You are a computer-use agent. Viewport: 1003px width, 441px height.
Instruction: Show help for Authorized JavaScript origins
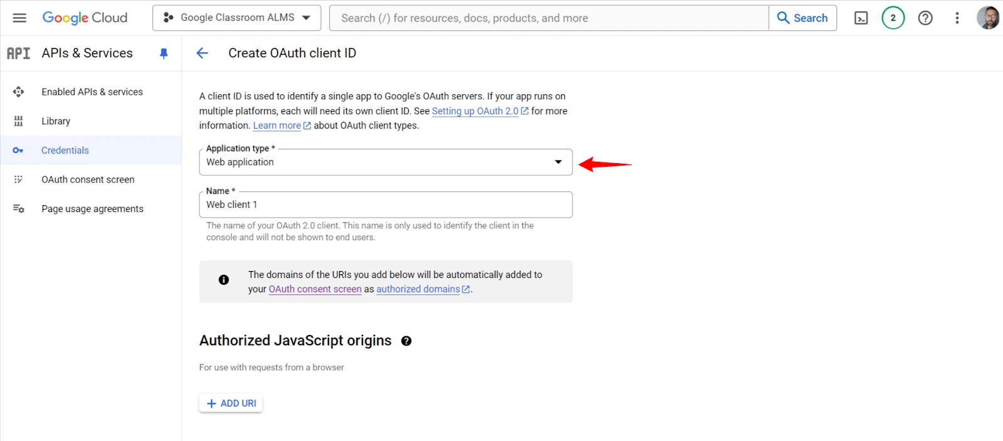pyautogui.click(x=406, y=341)
